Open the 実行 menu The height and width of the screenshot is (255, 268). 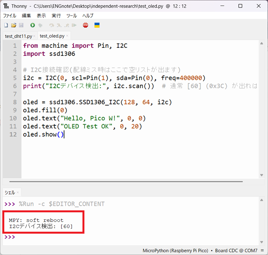[x=56, y=16]
